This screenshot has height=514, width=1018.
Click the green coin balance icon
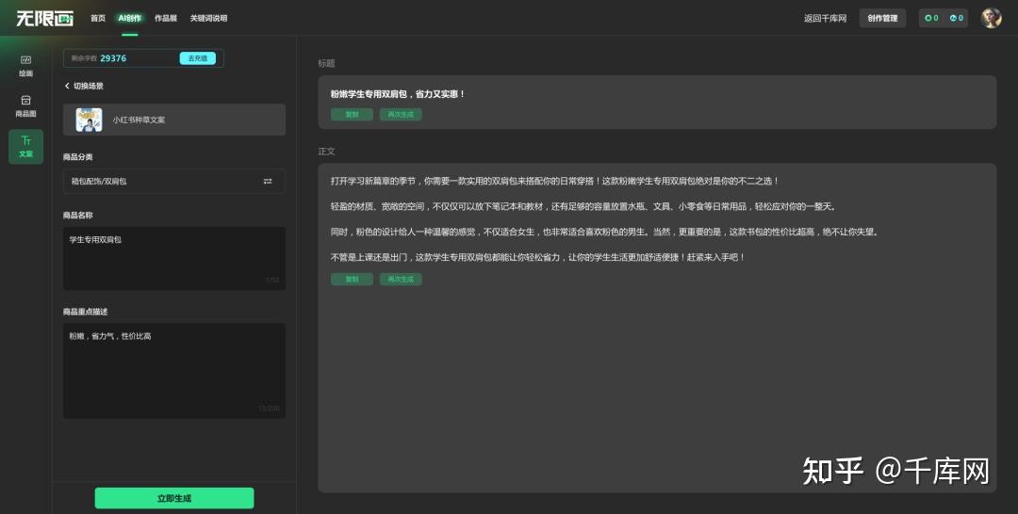(x=928, y=18)
